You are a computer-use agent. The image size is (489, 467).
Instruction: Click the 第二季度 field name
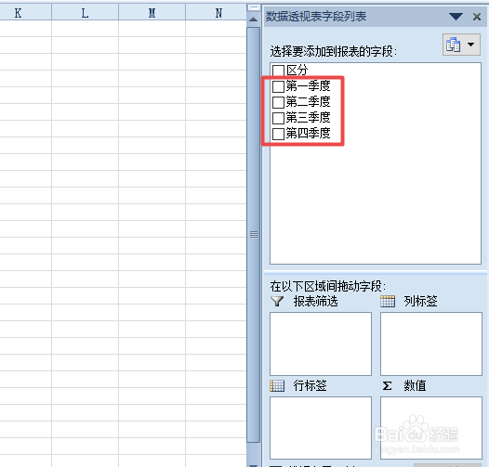click(x=308, y=102)
